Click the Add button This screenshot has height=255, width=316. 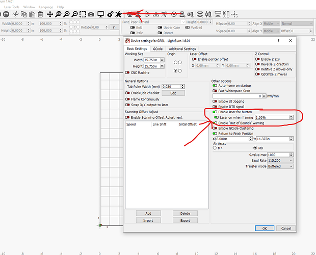pos(148,213)
